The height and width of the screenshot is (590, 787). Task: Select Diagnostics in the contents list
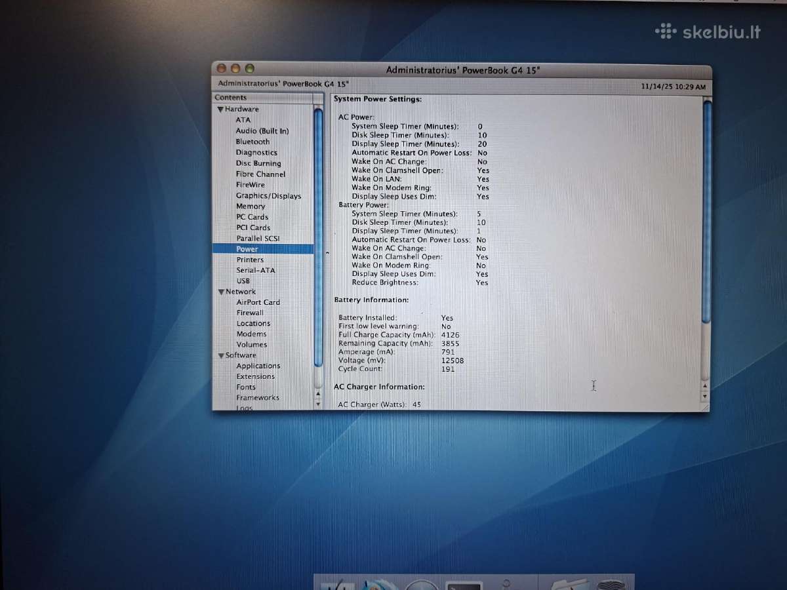click(x=256, y=153)
